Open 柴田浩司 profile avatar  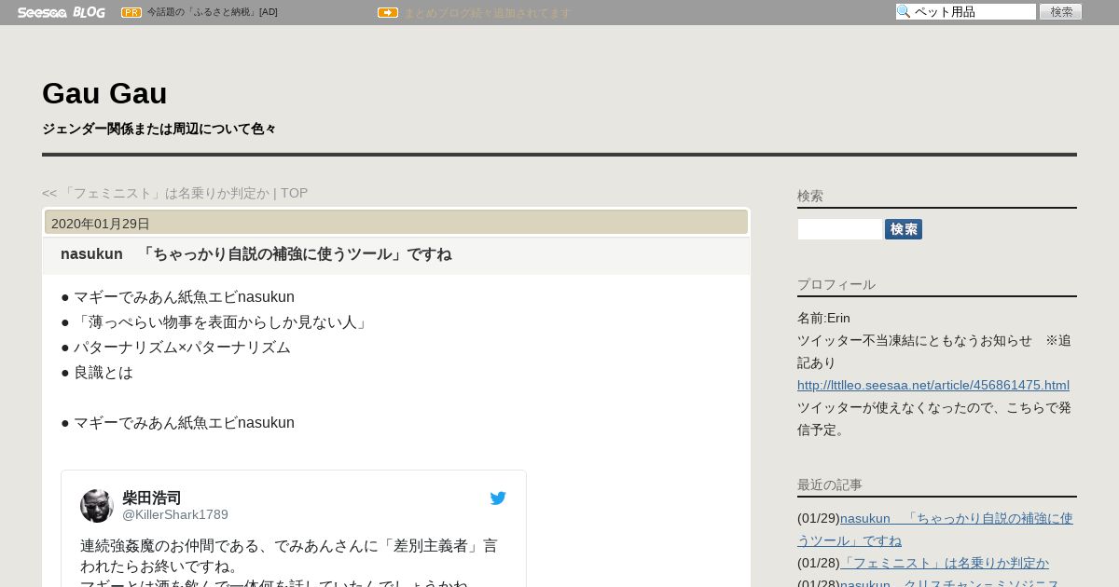(97, 506)
